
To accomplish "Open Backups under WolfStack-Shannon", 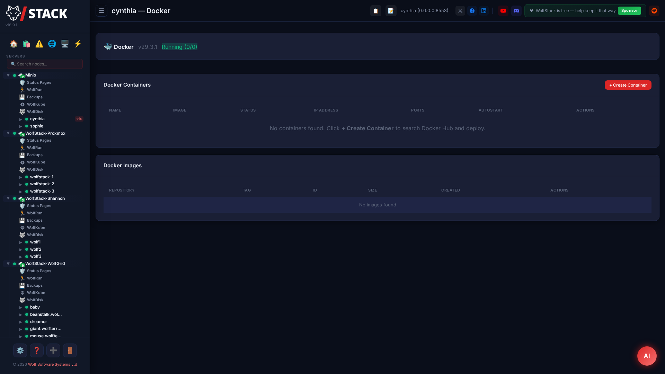I will click(35, 220).
